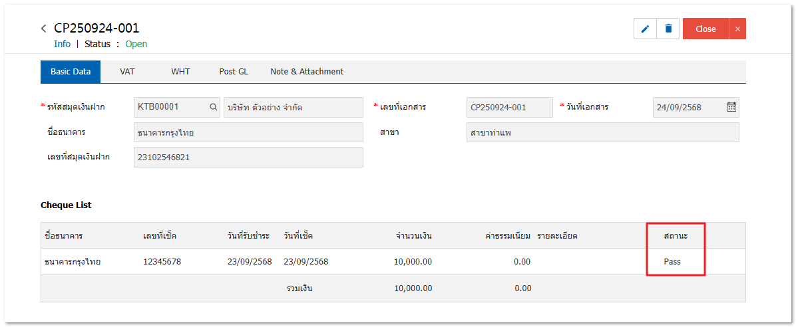796x327 pixels.
Task: Select cheque row number 12345678
Action: tap(162, 262)
